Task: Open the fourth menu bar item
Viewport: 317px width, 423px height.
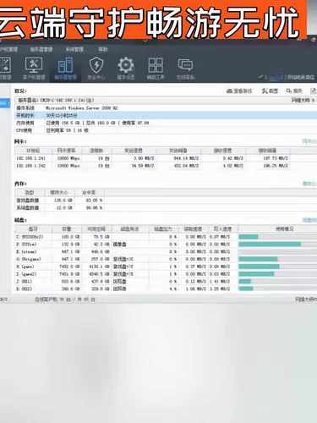Action: tap(103, 49)
